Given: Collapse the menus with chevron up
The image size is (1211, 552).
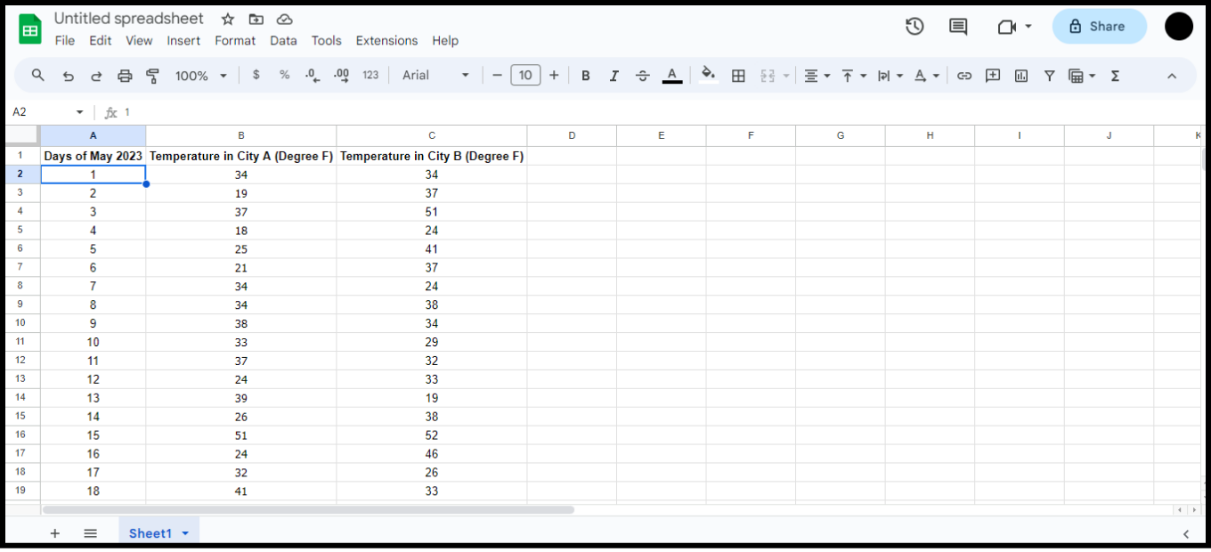Looking at the screenshot, I should [x=1172, y=76].
